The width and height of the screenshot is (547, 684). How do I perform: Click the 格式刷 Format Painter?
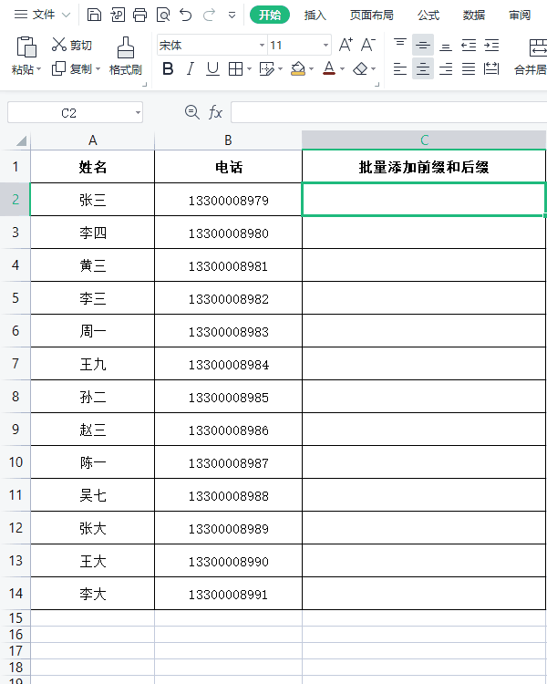126,56
